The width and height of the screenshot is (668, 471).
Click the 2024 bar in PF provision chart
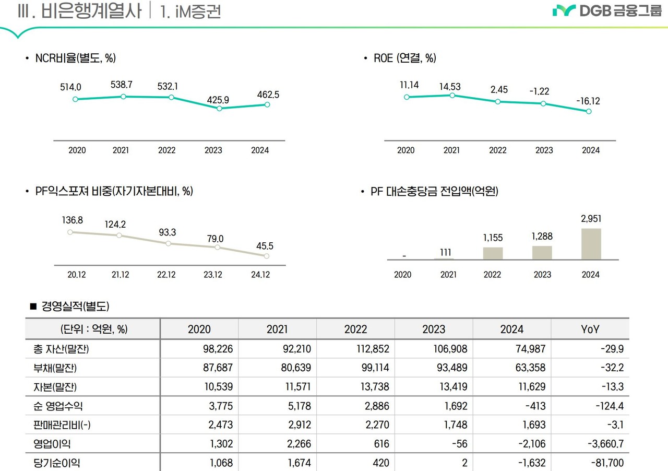(x=591, y=244)
